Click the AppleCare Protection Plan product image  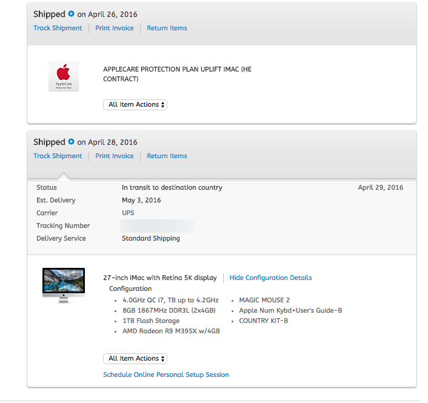[64, 76]
